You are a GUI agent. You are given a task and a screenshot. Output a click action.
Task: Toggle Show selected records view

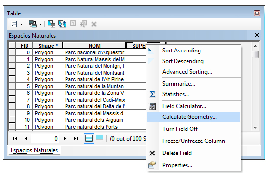pyautogui.click(x=99, y=137)
